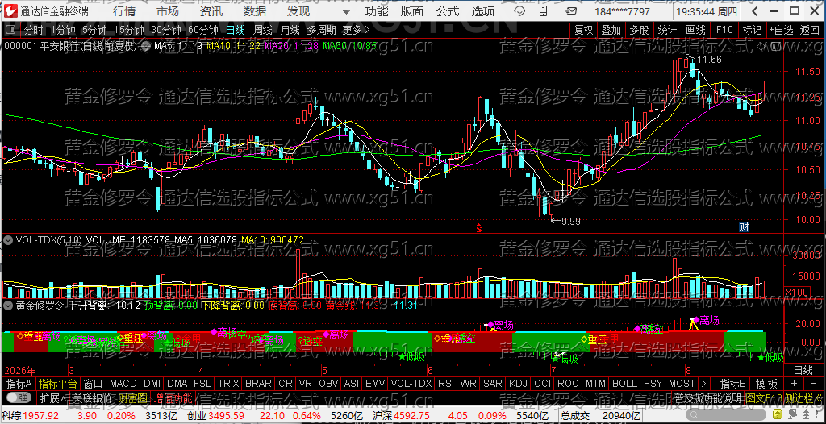Switch to 分时 chart
The height and width of the screenshot is (424, 826).
[34, 30]
